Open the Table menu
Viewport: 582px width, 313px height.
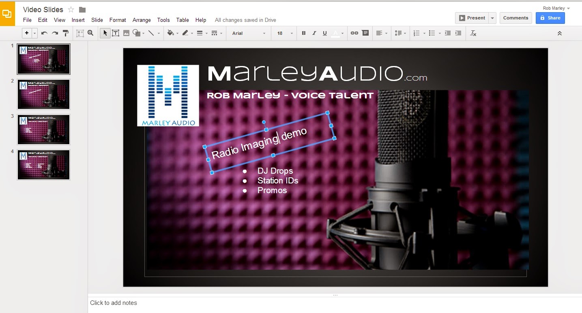183,20
